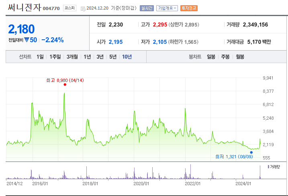Click the purple 거래량 legend marker

click(x=269, y=167)
